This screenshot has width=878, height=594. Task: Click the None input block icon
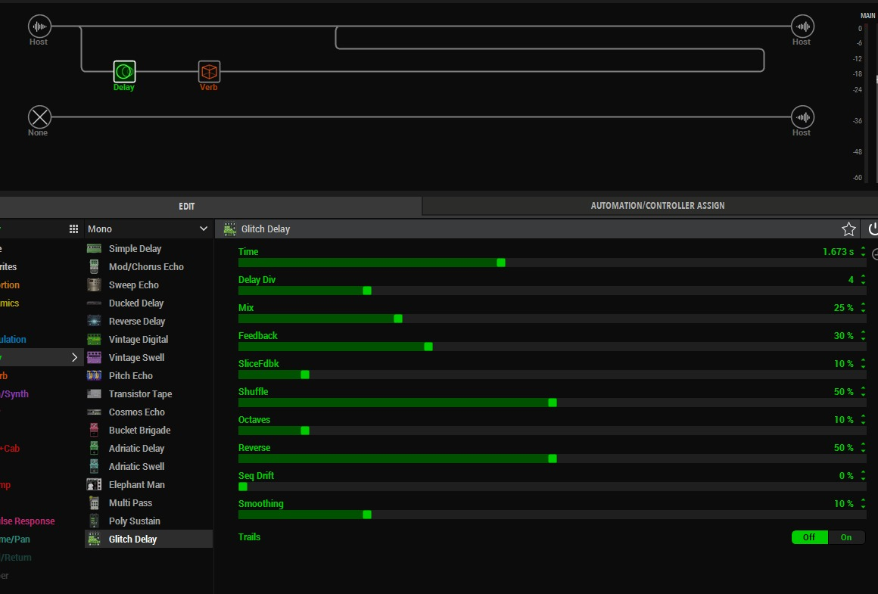click(39, 117)
